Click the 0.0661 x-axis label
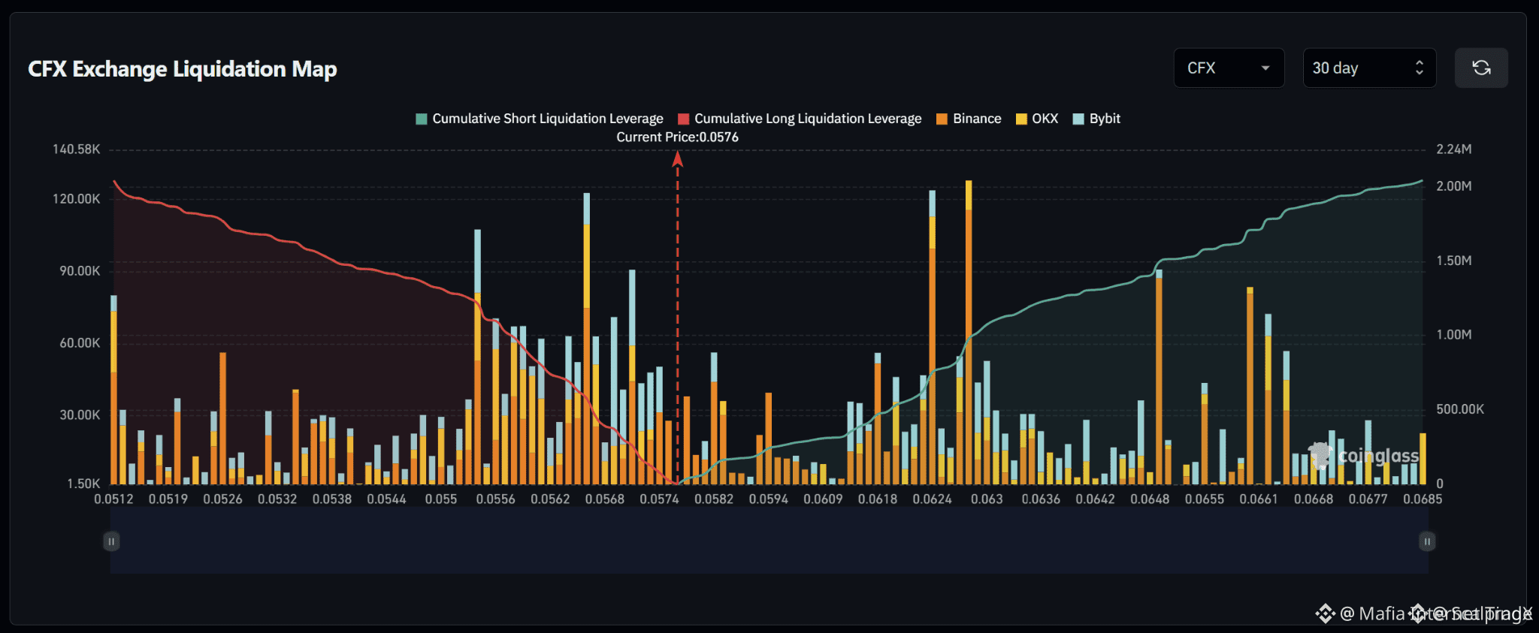The image size is (1539, 633). pyautogui.click(x=1259, y=499)
